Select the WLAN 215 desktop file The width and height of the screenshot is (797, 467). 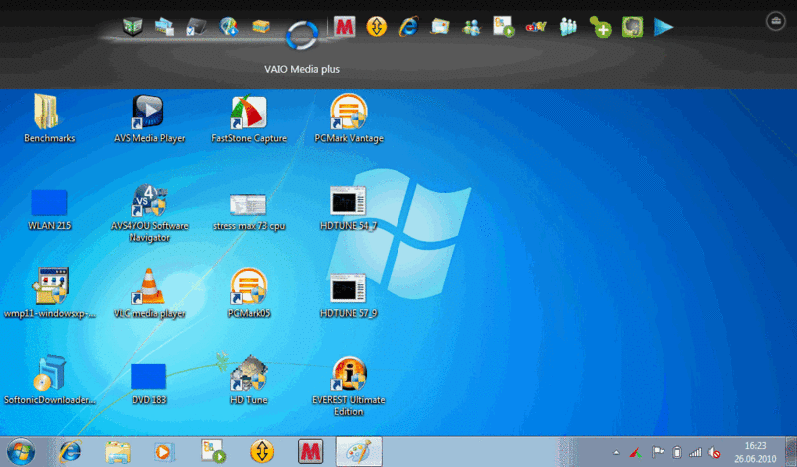pos(49,210)
